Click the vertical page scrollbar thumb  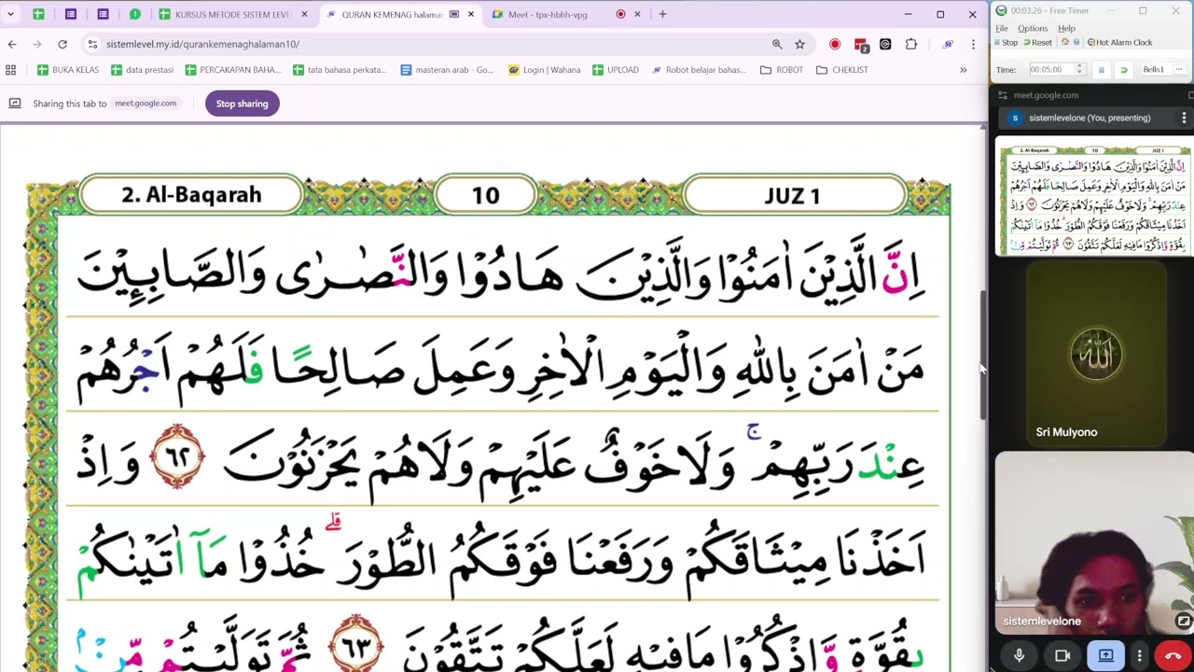982,355
